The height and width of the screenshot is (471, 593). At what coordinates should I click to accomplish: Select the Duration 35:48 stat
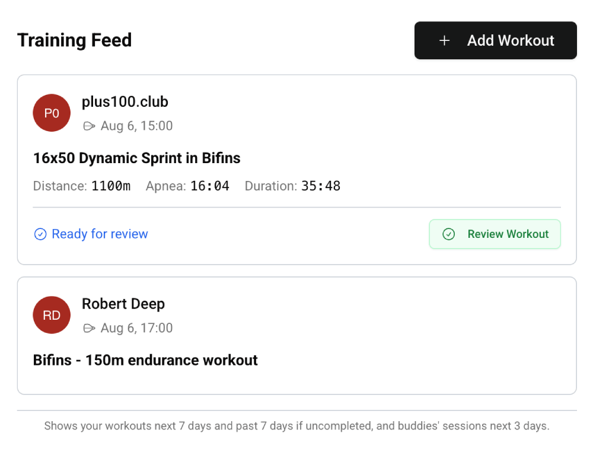coord(292,186)
